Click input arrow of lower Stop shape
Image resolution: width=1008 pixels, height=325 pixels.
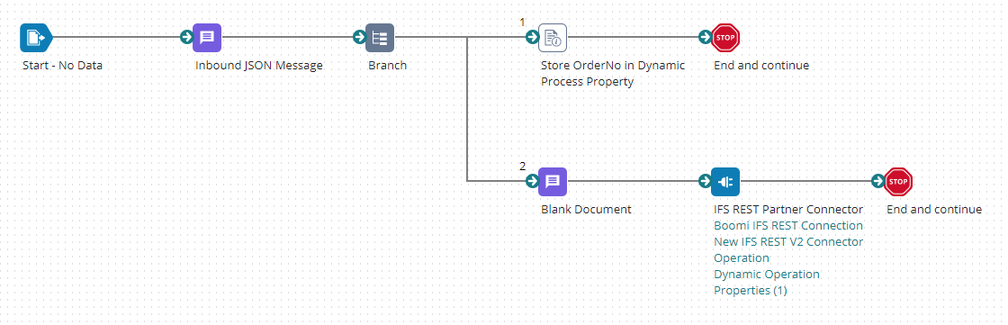[878, 182]
